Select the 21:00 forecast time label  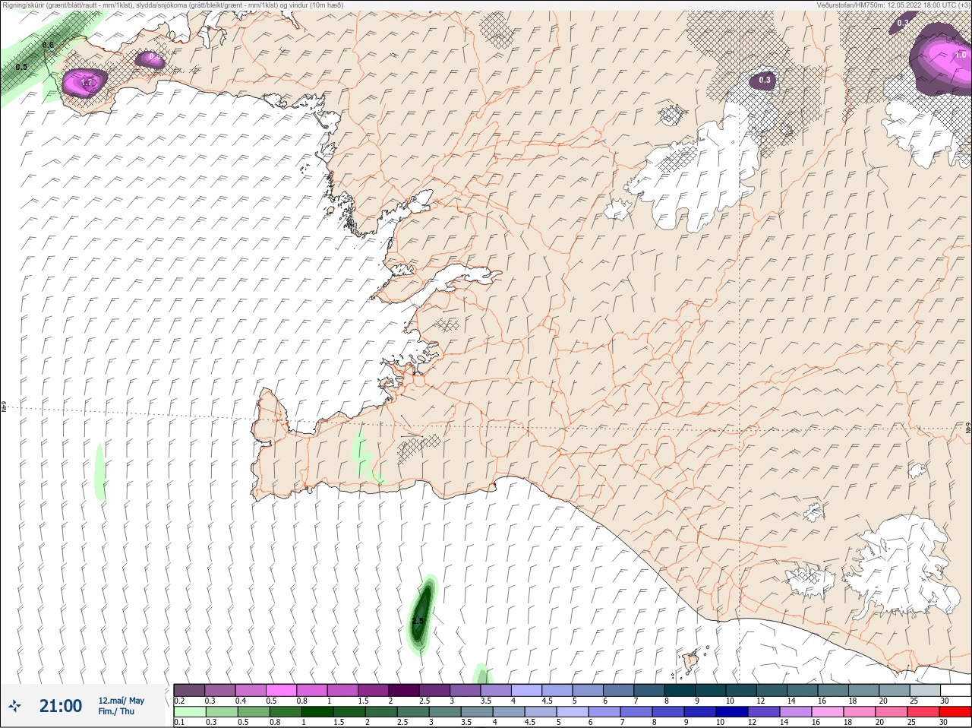pos(61,706)
